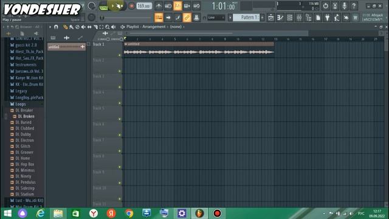This screenshot has height=219, width=389.
Task: Toggle the metronome button
Action: [159, 5]
